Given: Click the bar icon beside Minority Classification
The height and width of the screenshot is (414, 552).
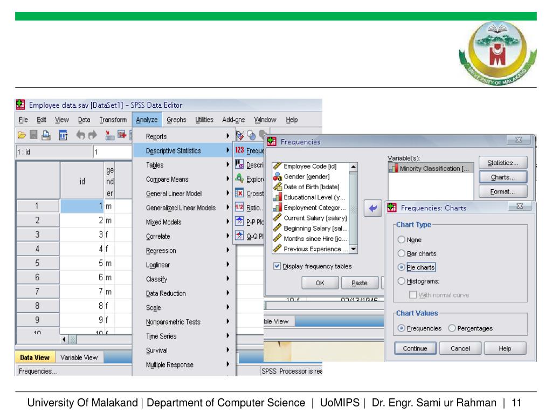Looking at the screenshot, I should tap(394, 168).
